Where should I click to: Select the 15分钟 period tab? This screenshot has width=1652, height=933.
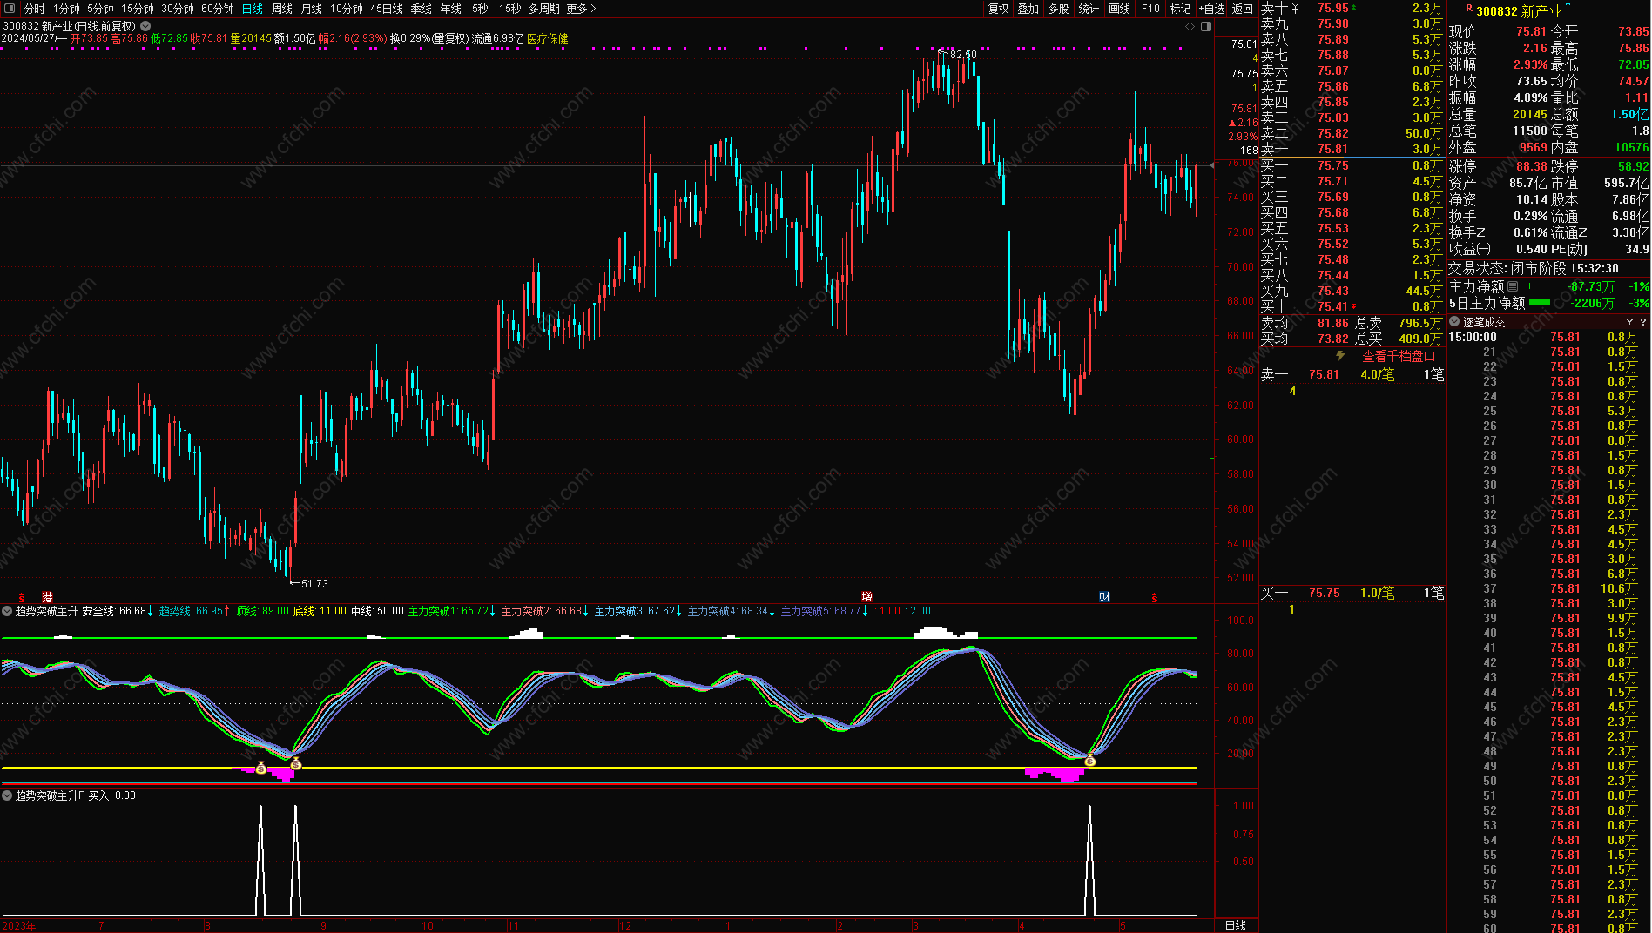138,9
